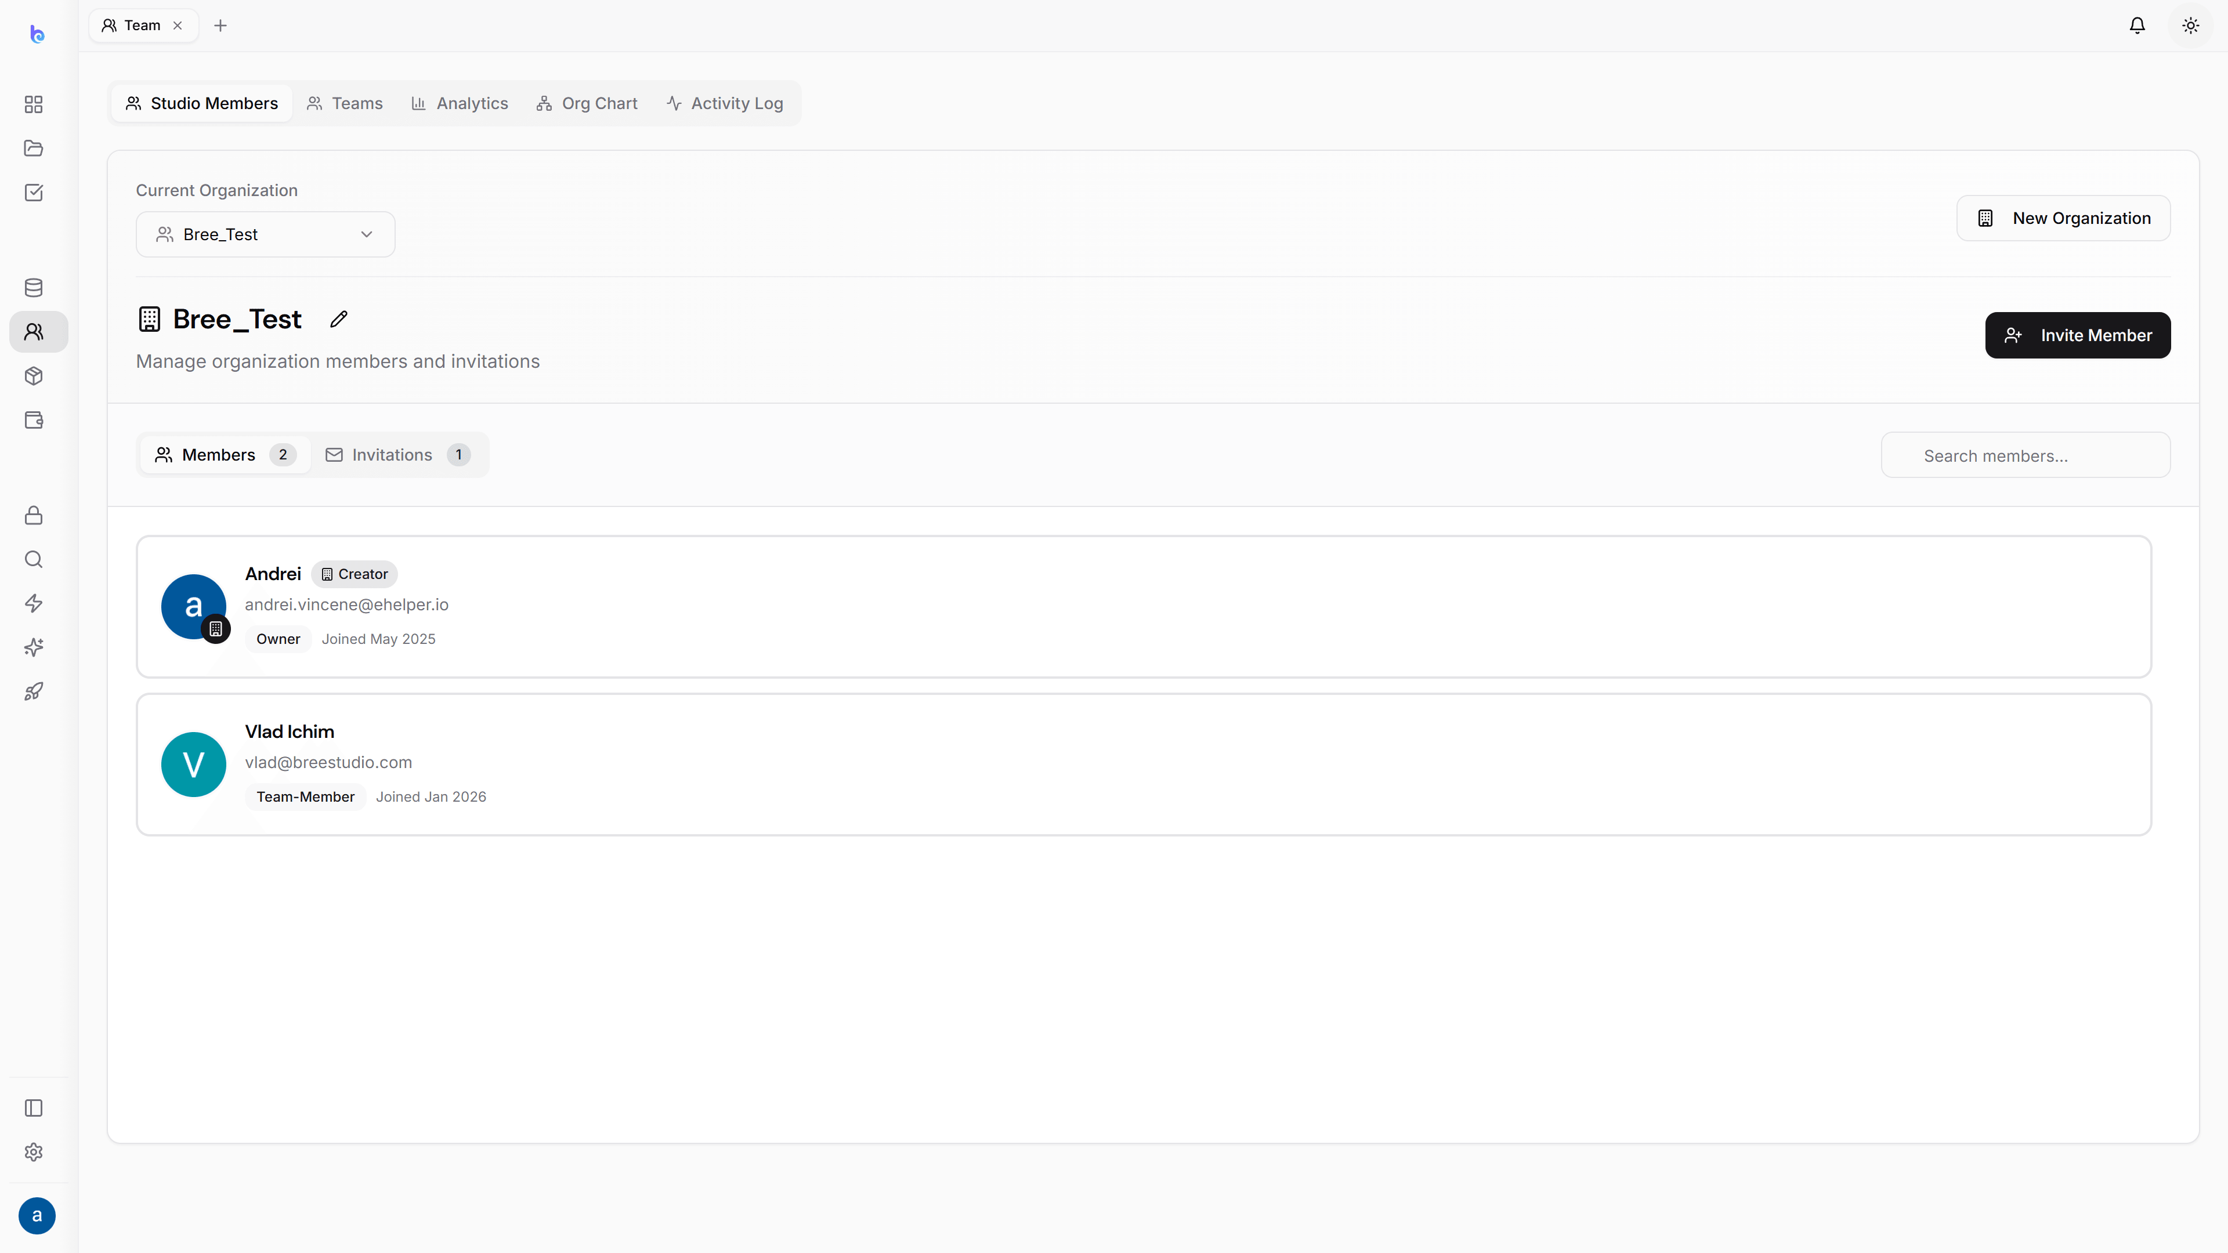Switch to the Studio Members tab

coord(201,104)
